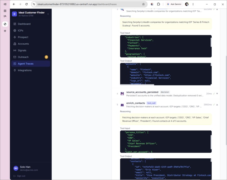Click the Integrations plug icon
Viewport: 227px width, 180px height.
coord(15,70)
